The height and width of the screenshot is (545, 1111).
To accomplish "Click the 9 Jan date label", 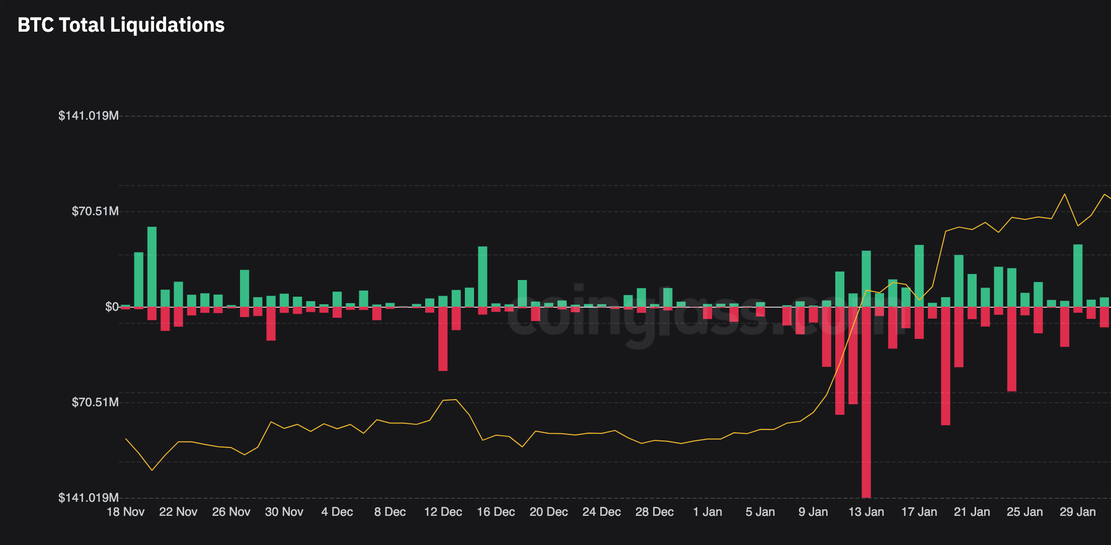I will [x=813, y=512].
